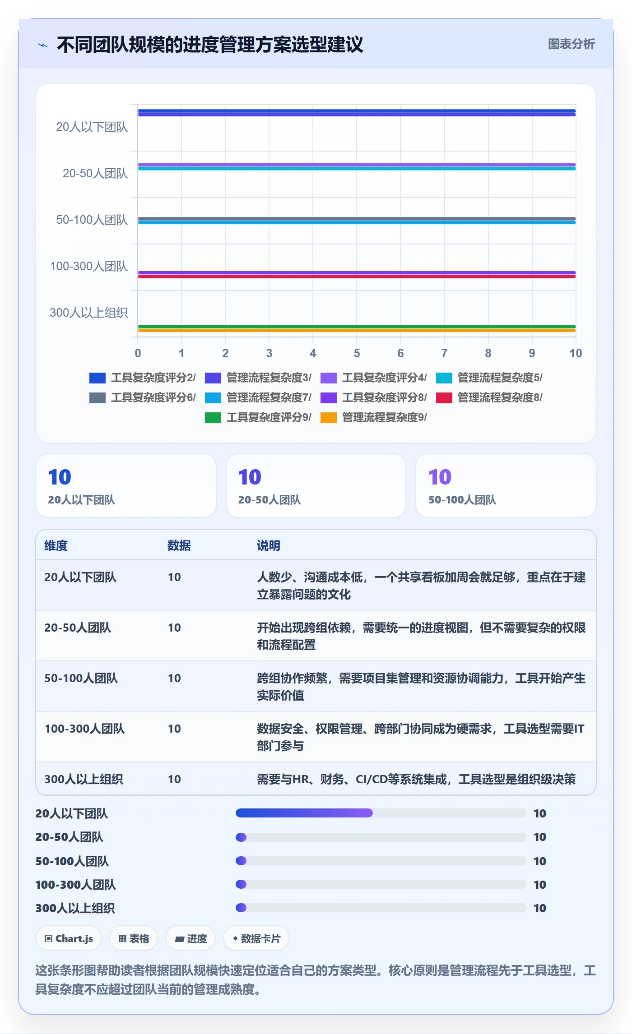The image size is (632, 1034).
Task: Toggle legend swatch 工具复杂度评分2/
Action: pyautogui.click(x=98, y=378)
